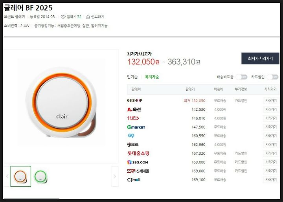Screen dimensions: 283x202
Task: Click 사러가기 for 신세계몰 row
Action: coord(271,171)
